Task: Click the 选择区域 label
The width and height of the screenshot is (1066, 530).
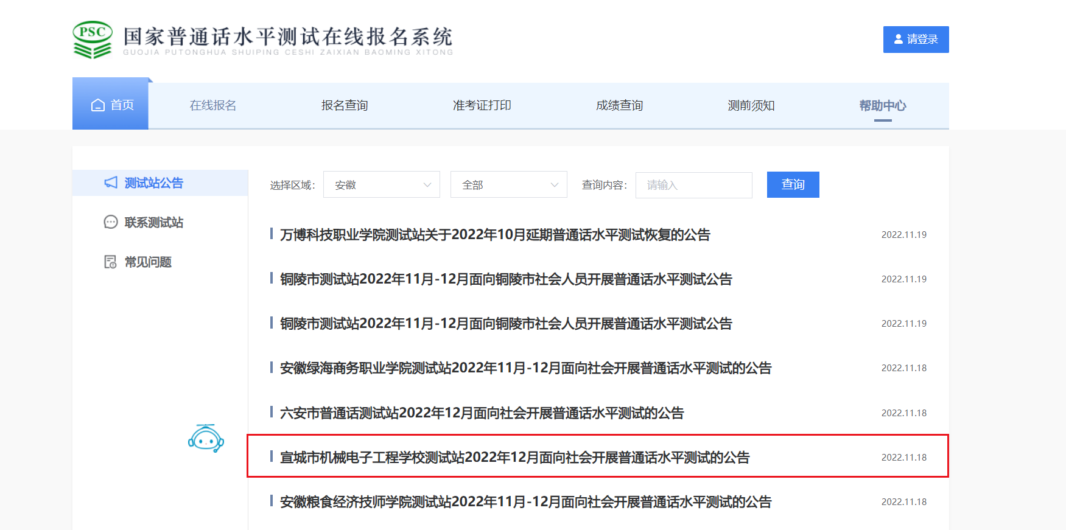Action: (x=292, y=185)
